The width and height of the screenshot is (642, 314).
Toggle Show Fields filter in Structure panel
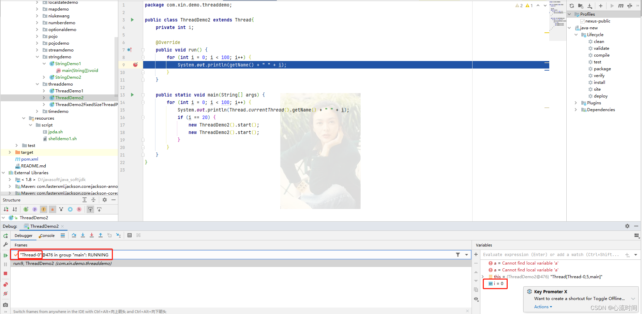[43, 209]
